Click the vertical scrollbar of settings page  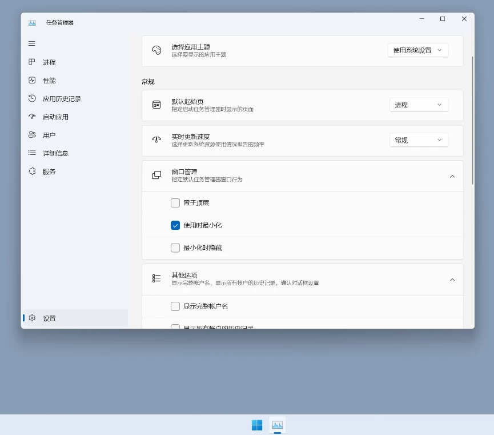coord(472,120)
